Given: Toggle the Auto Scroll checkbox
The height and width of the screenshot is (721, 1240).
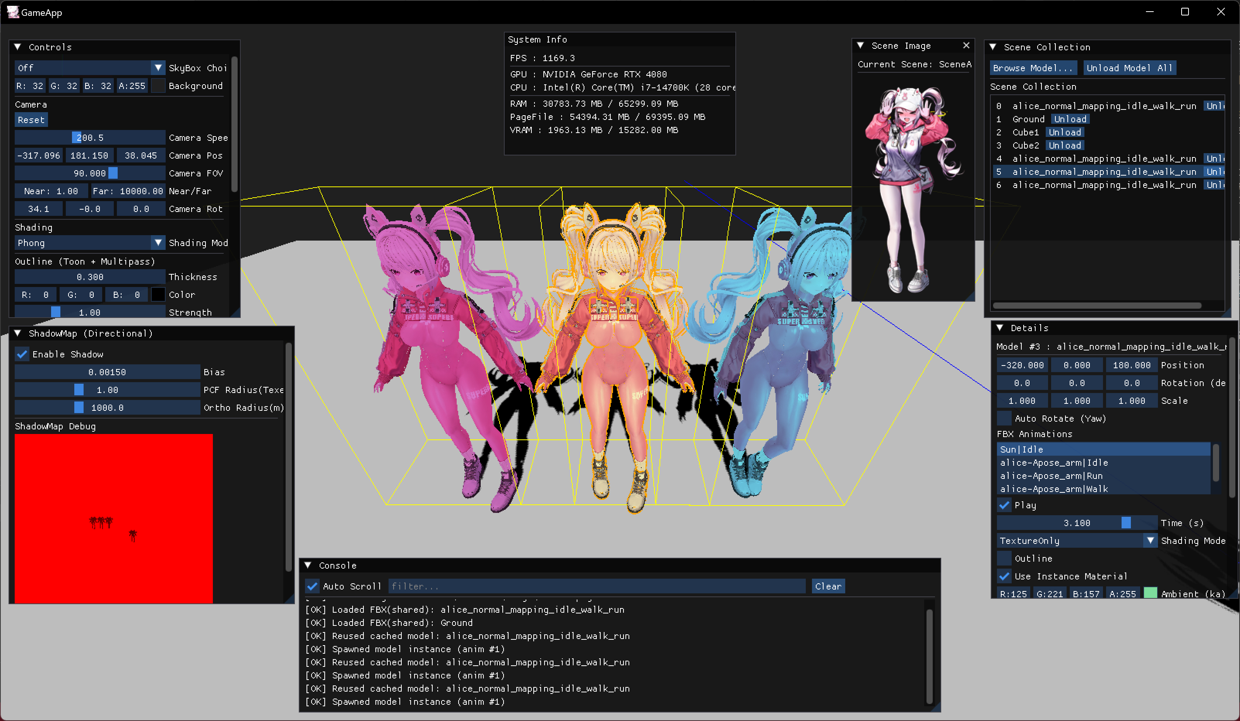Looking at the screenshot, I should pyautogui.click(x=312, y=586).
